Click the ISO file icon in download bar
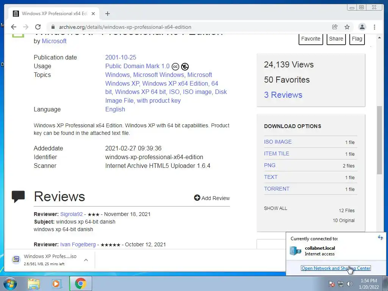Viewport: 388px width, 291px height. point(16,259)
